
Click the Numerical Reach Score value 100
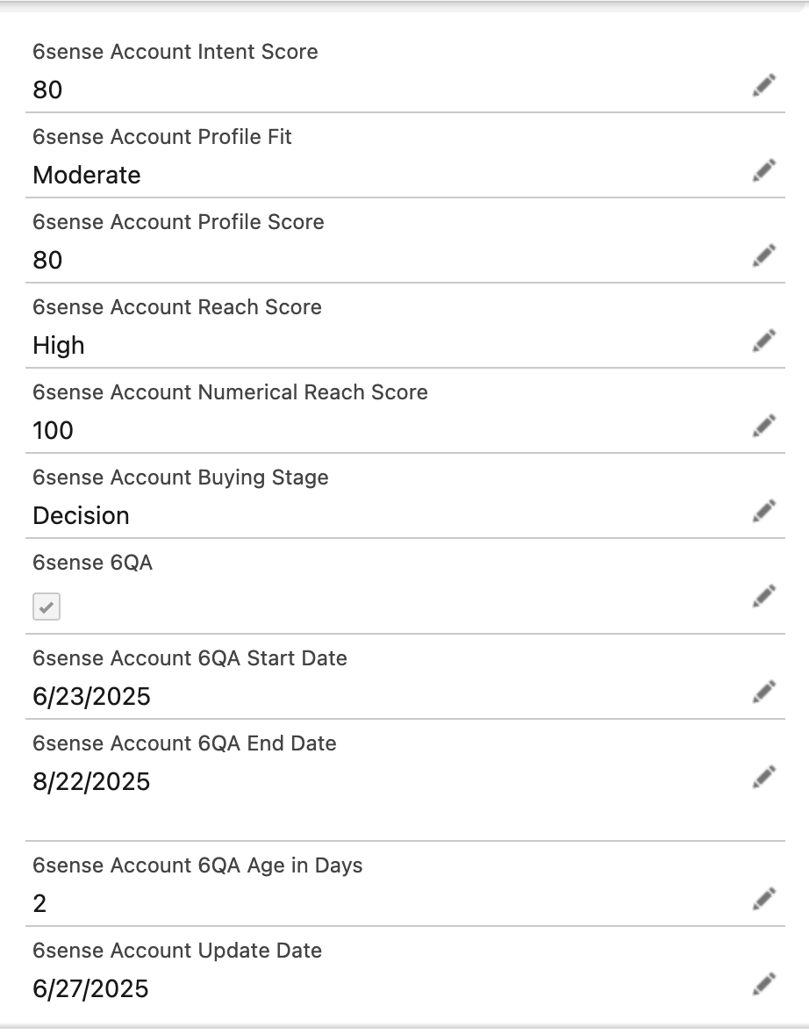pyautogui.click(x=53, y=431)
